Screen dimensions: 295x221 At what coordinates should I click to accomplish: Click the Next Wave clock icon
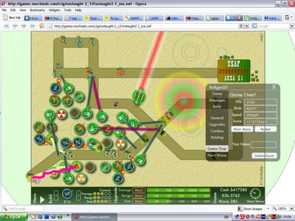255,193
